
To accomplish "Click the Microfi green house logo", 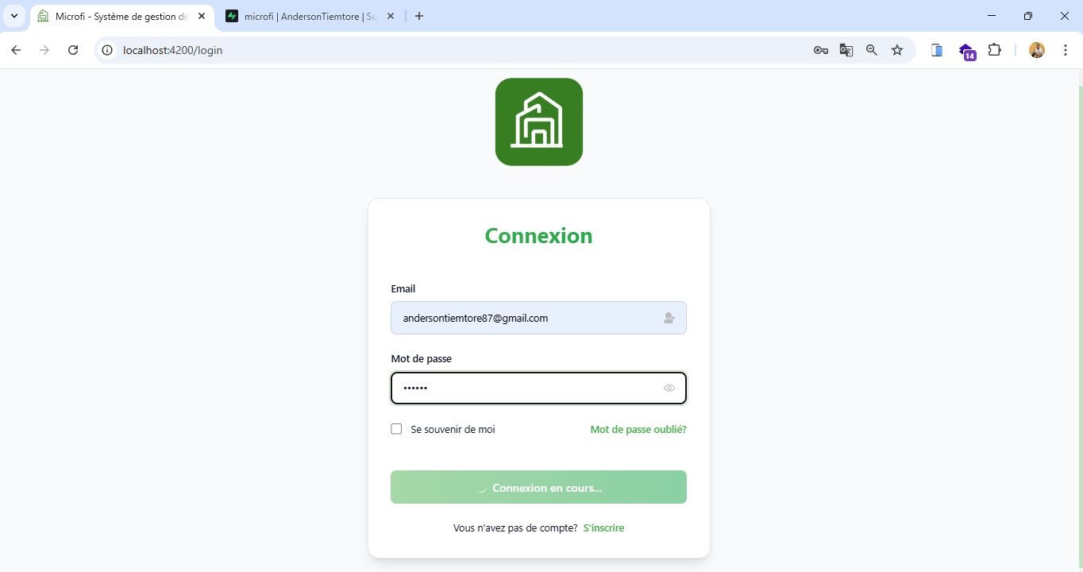I will (538, 121).
